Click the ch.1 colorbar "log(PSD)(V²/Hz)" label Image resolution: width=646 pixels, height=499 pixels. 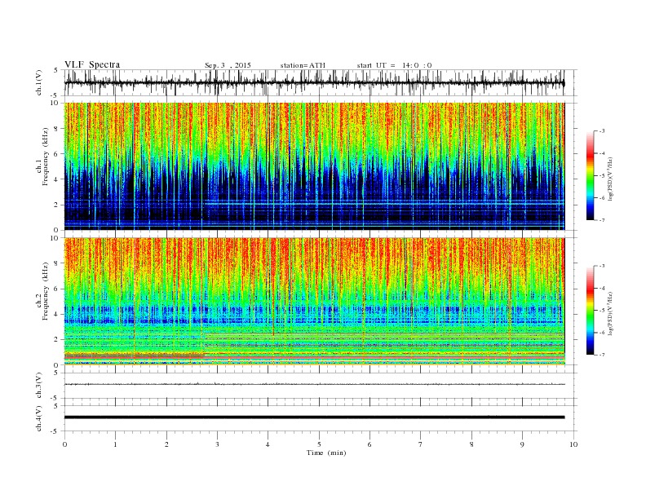[610, 179]
